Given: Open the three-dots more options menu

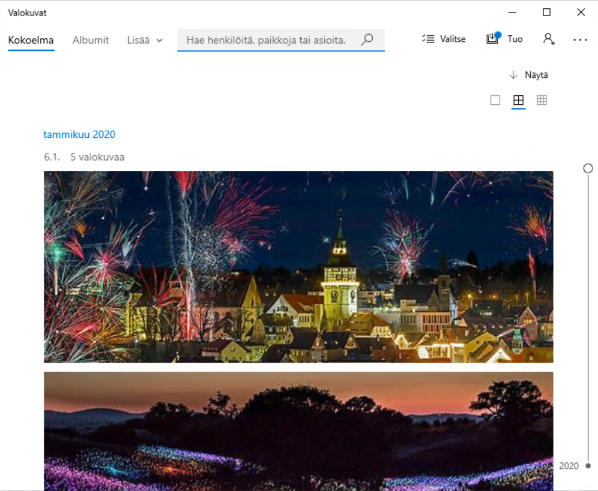Looking at the screenshot, I should [x=580, y=40].
